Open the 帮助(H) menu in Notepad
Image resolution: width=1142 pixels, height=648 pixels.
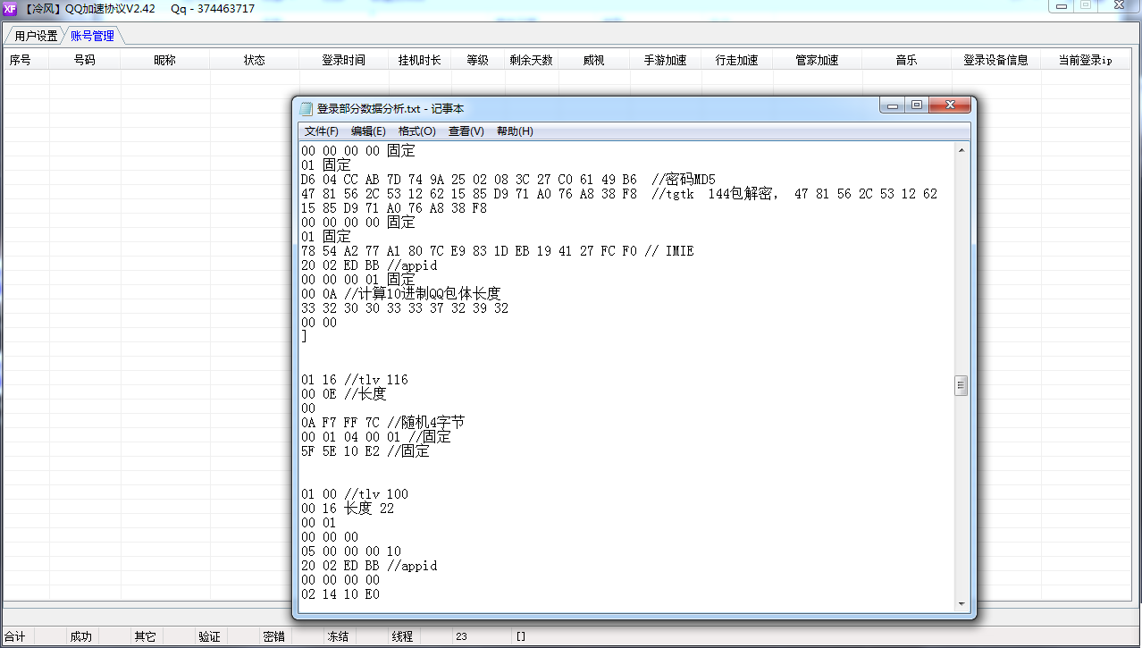pyautogui.click(x=516, y=130)
